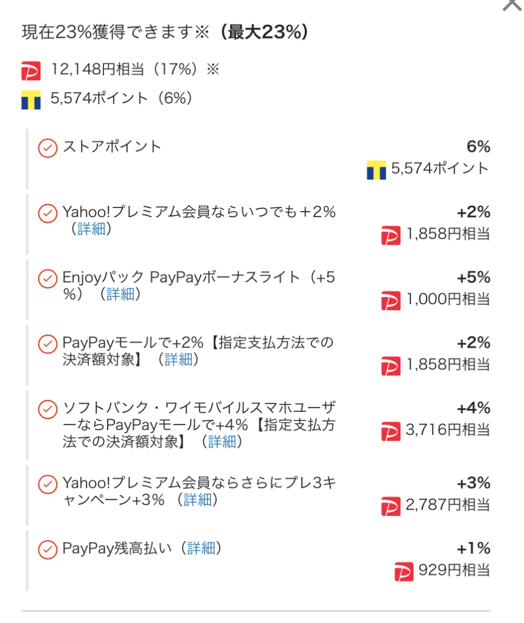Toggle the check circle for ソフトバンク・ワイモバイルスマホユーザー
Viewport: 524px width, 623px height.
(47, 409)
